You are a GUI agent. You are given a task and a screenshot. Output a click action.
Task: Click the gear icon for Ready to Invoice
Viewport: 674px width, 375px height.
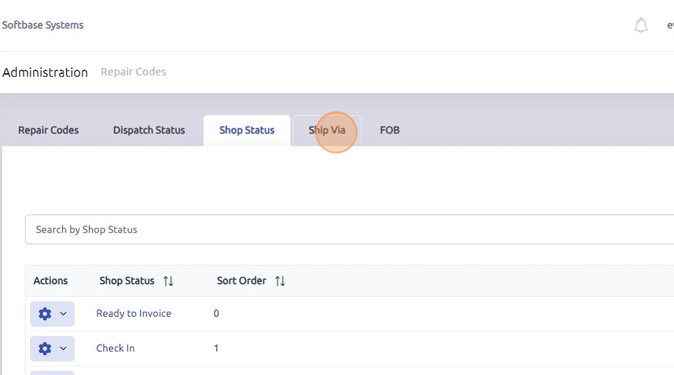coord(45,314)
